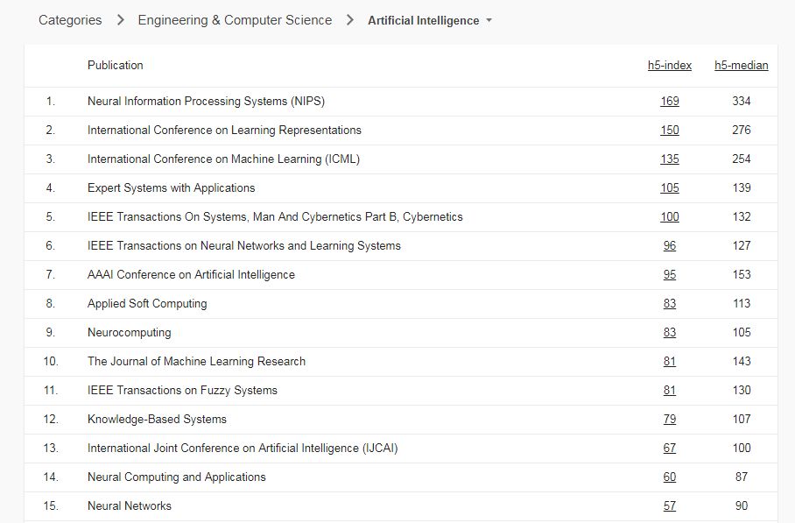This screenshot has width=795, height=523.
Task: Open h5-index 81 for Machine Learning Research
Action: point(670,362)
